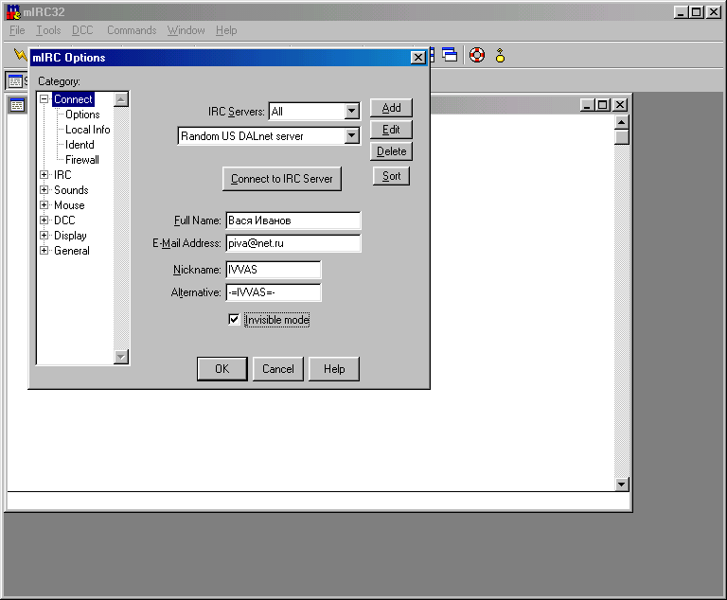Click the Status child window system icon
The width and height of the screenshot is (727, 600).
pyautogui.click(x=17, y=105)
